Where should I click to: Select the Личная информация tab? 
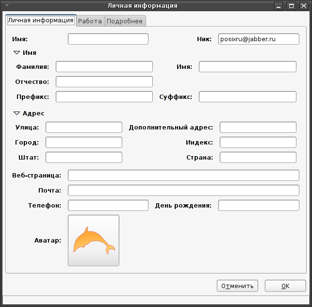coord(41,20)
